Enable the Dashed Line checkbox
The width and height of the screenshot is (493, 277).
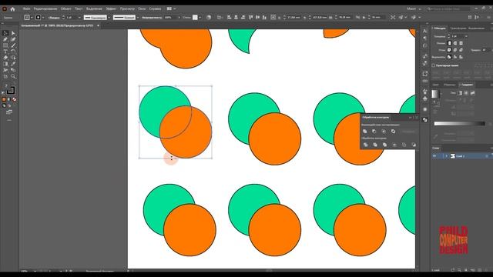434,65
